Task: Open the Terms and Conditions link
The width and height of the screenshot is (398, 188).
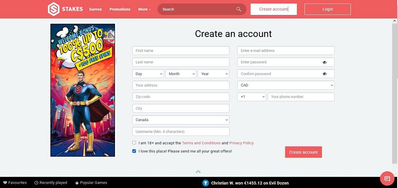Action: pyautogui.click(x=201, y=143)
